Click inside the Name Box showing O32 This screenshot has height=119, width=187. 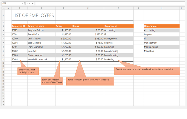click(x=11, y=3)
